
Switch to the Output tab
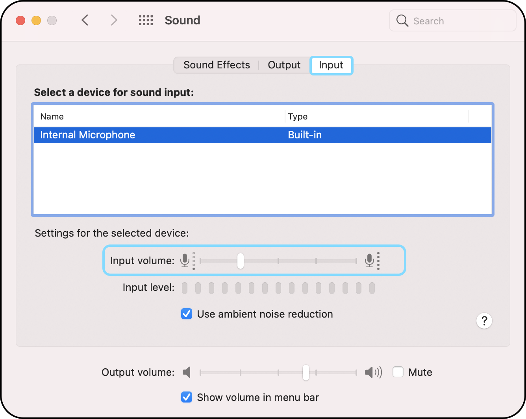pos(284,65)
